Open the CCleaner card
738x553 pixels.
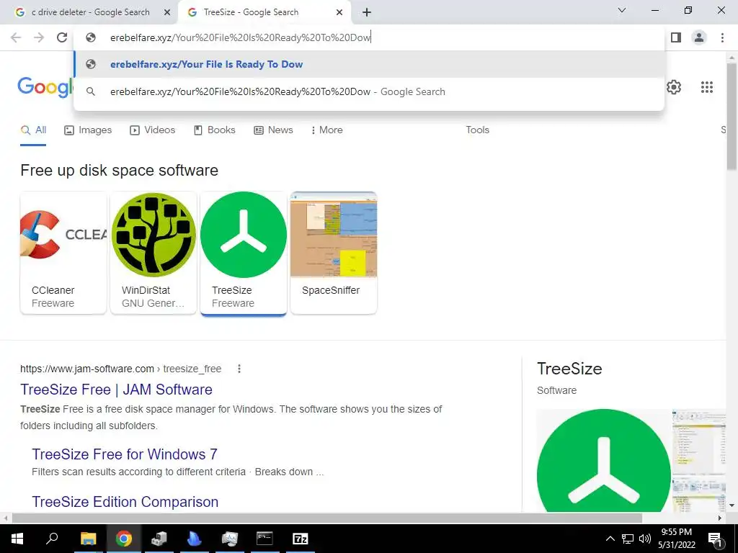(63, 253)
